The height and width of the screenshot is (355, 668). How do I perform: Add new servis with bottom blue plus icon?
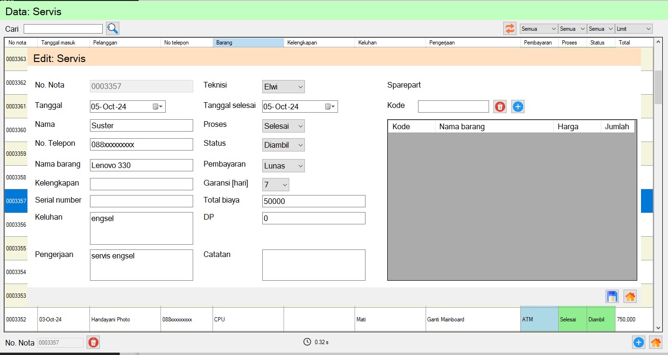pos(639,342)
